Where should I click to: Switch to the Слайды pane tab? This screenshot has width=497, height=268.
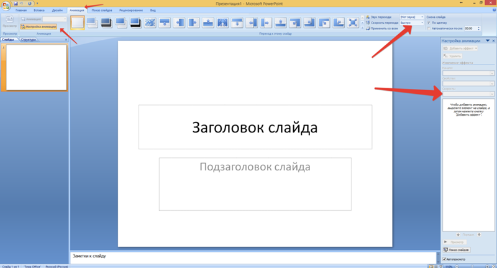(8, 40)
